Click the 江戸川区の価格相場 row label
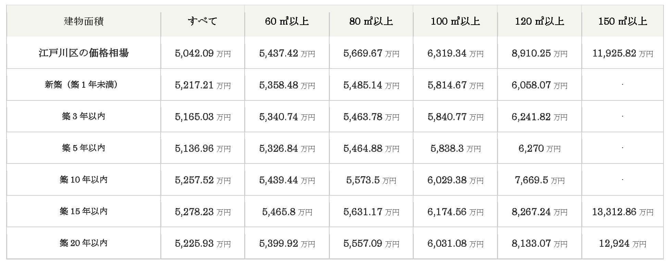Screen dimensions: 670x267 pos(84,53)
